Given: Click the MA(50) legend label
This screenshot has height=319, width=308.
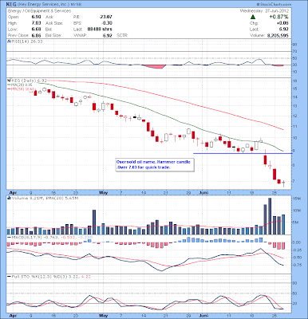Looking at the screenshot, I should 20,89.
